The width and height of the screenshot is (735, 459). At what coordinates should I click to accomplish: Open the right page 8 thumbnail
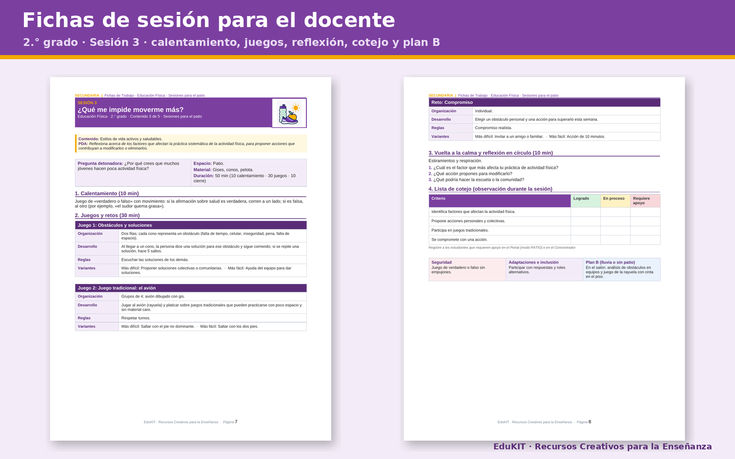point(544,259)
